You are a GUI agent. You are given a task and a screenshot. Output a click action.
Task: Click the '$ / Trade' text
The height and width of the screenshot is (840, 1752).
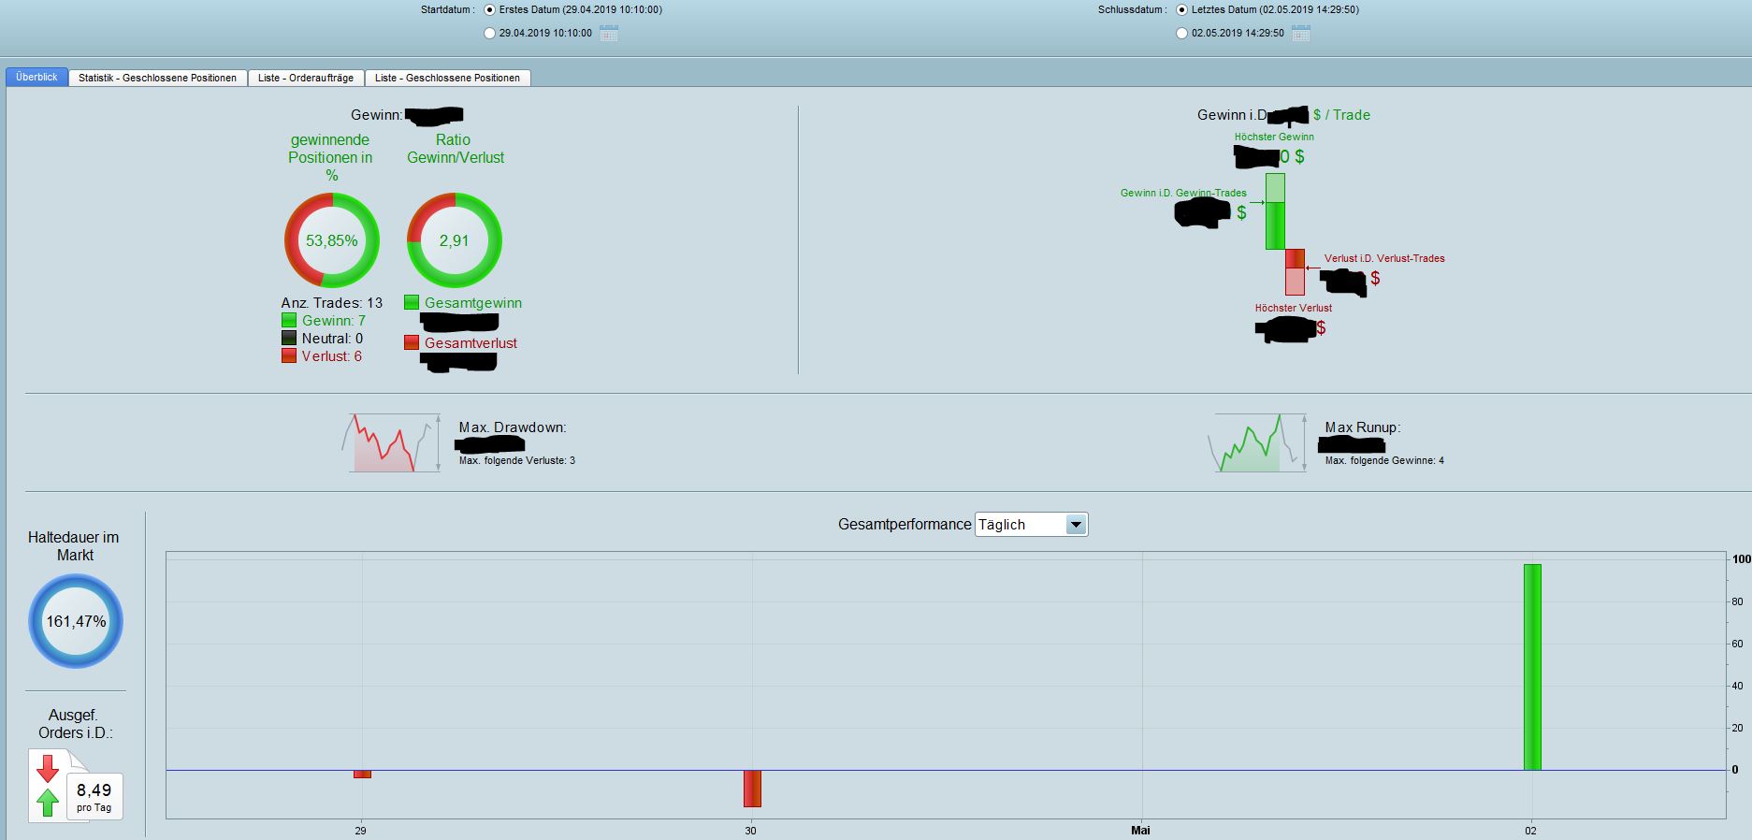tap(1341, 115)
